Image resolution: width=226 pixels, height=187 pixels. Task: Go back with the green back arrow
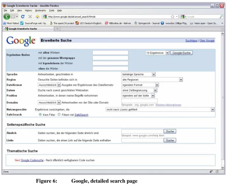tap(7, 17)
